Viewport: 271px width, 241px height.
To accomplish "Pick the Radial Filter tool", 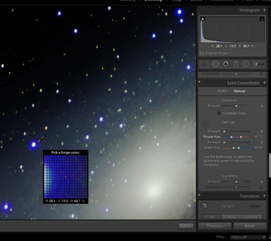I will pyautogui.click(x=246, y=64).
